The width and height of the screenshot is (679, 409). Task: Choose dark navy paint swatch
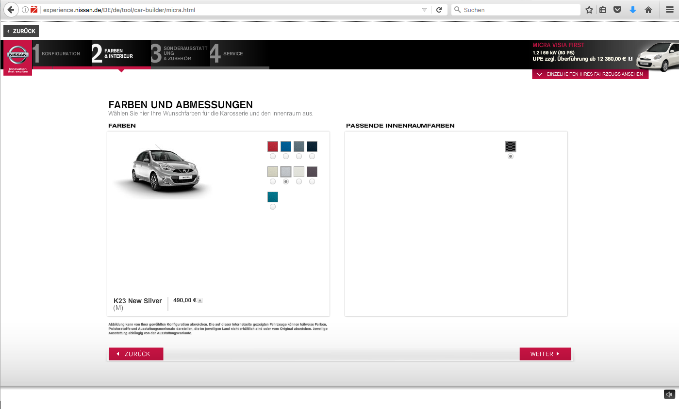312,146
